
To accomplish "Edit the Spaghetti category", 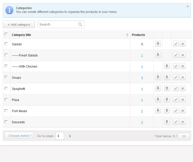I will (176, 88).
